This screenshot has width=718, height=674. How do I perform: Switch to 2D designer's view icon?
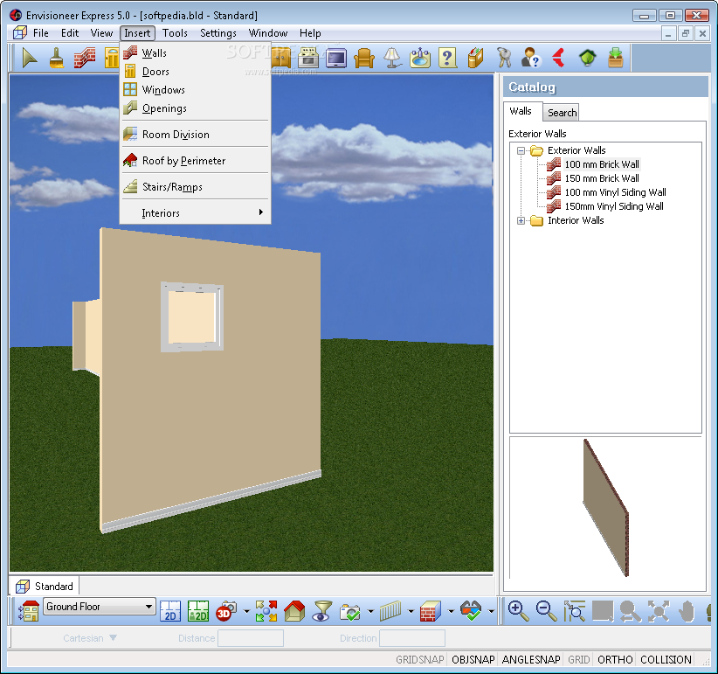click(198, 611)
